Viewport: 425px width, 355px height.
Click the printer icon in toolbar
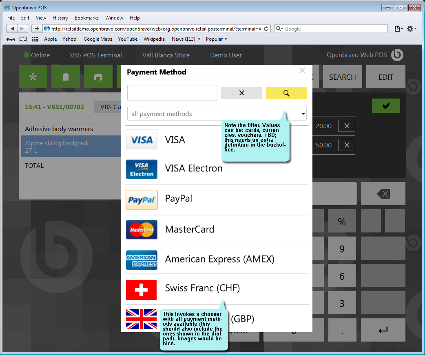[x=98, y=77]
